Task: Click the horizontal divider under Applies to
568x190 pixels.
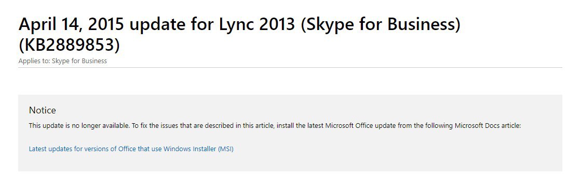Action: pos(290,67)
